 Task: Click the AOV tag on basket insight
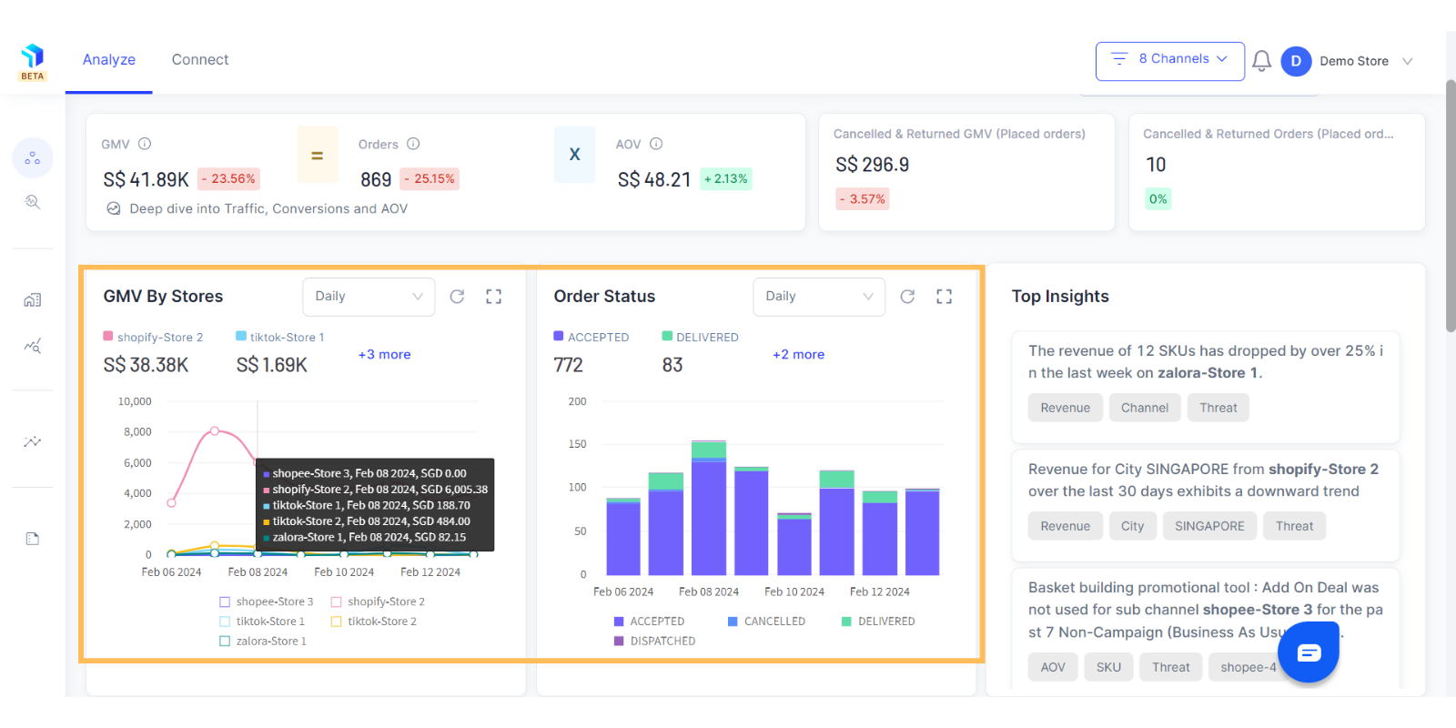click(1053, 667)
